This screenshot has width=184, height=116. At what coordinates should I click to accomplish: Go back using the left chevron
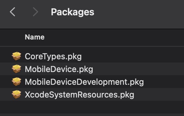[x=12, y=12]
